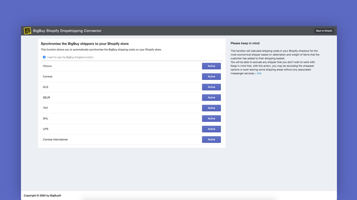
Task: Select the DHL shipper row
Action: point(45,118)
